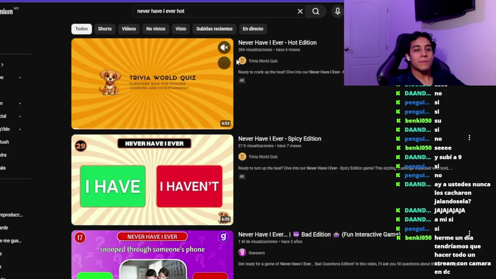Open Trivia World Quiz avatar on Hot Edition
The image size is (496, 279).
242,61
